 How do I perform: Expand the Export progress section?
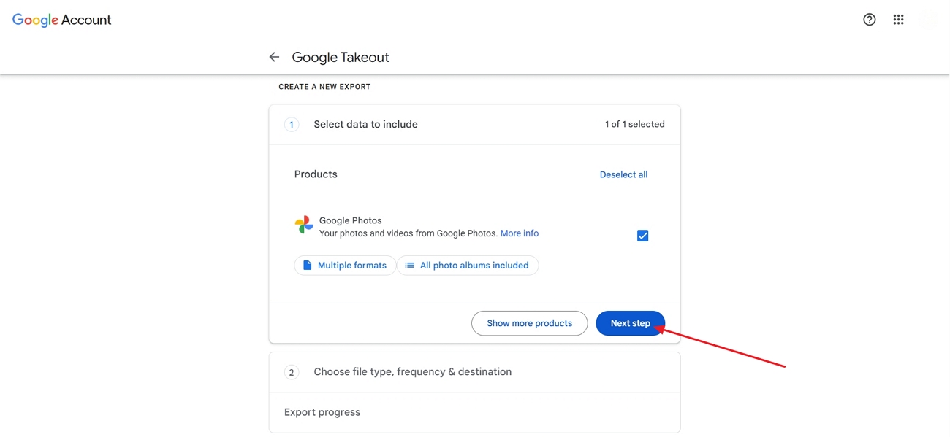click(322, 411)
